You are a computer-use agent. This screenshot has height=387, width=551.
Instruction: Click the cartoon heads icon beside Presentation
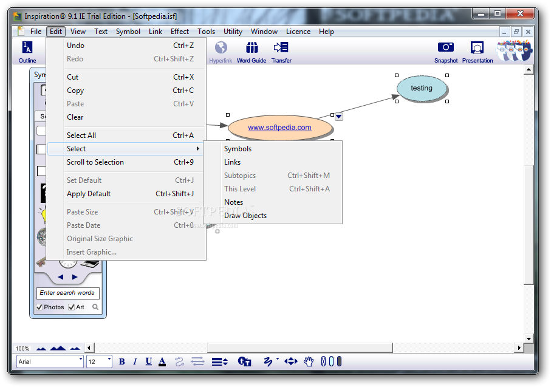tap(514, 51)
